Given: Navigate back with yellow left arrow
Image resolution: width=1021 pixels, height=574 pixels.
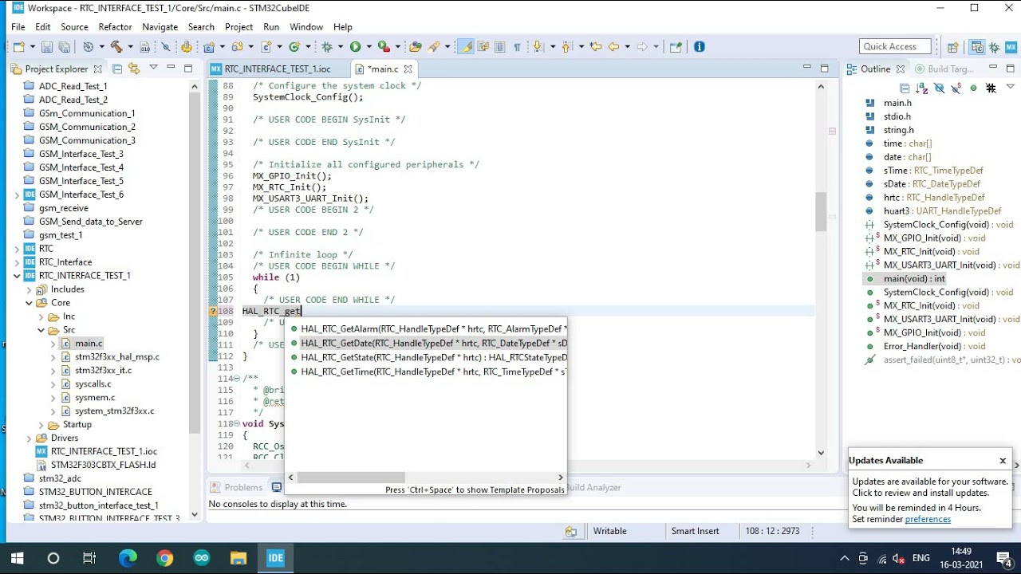Looking at the screenshot, I should [613, 47].
